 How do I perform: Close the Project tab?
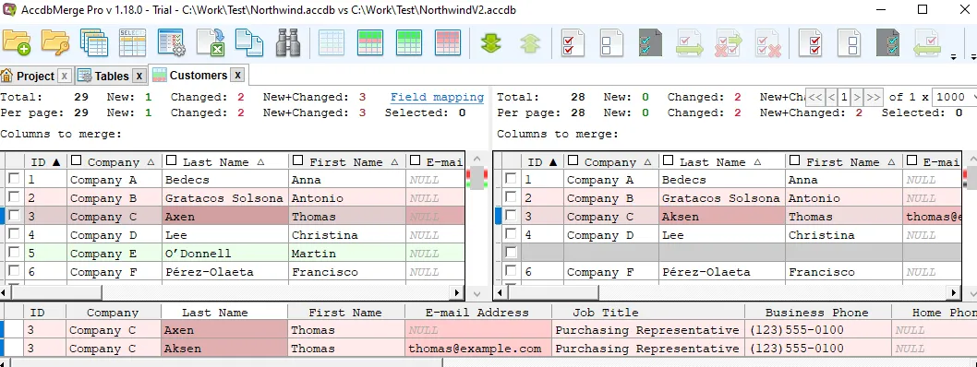point(64,77)
